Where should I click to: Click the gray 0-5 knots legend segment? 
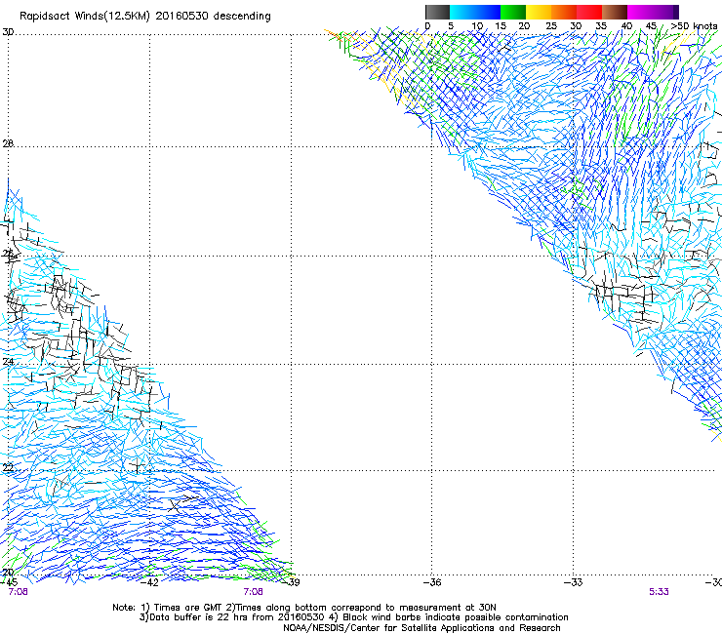(437, 12)
